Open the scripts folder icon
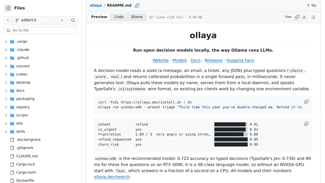 pos(12,115)
